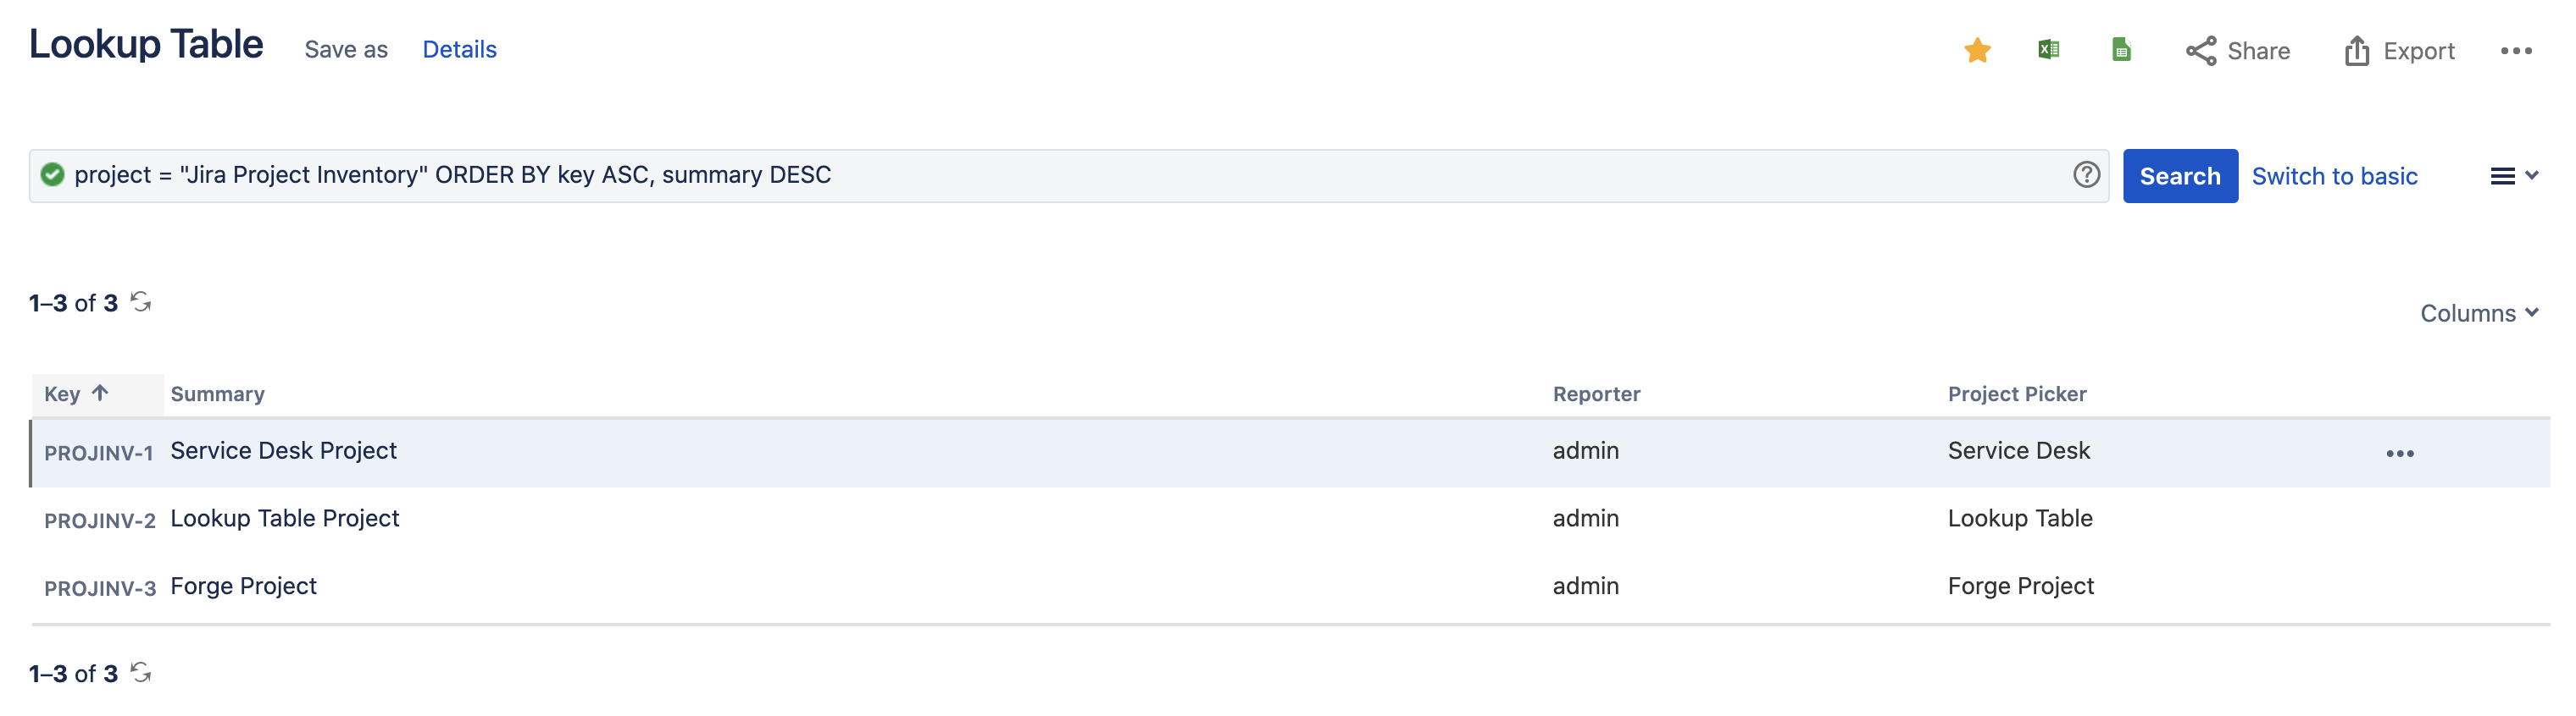The image size is (2576, 716).
Task: Click the Share button
Action: 2238,51
